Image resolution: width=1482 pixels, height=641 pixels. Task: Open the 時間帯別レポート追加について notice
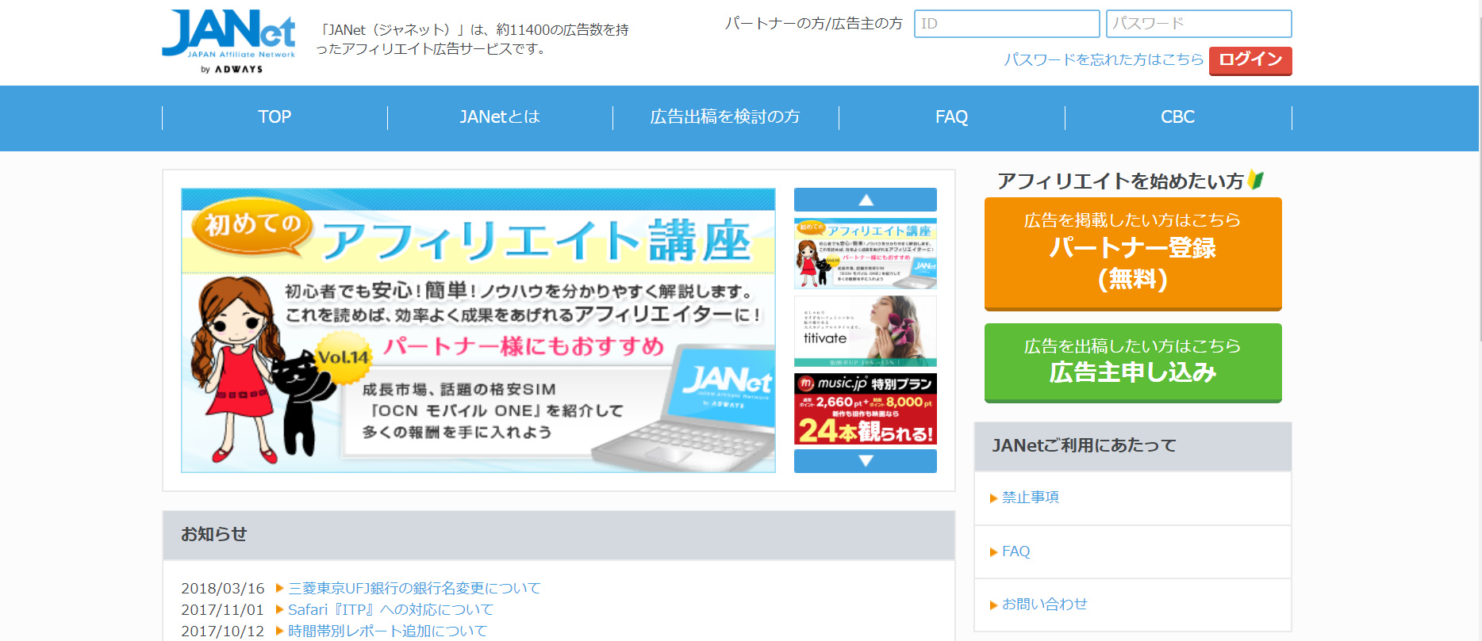coord(387,631)
